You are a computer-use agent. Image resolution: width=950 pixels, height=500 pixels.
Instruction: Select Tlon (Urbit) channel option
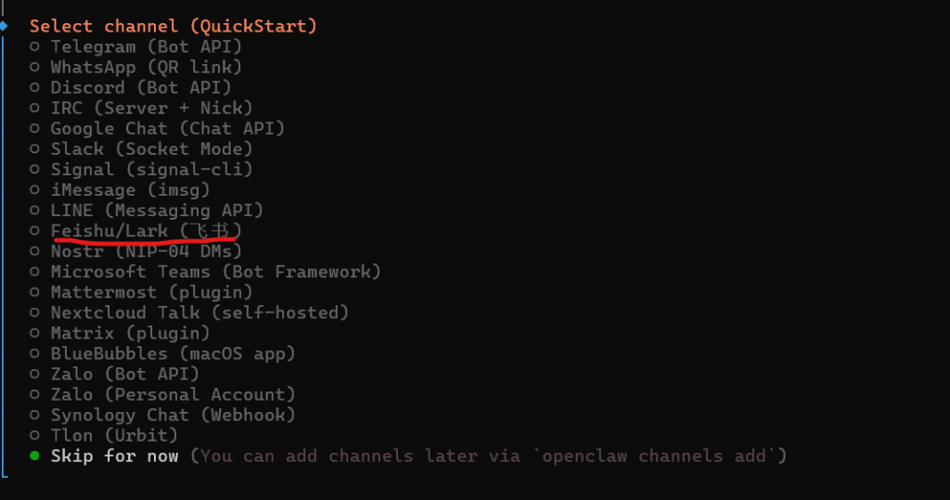coord(114,435)
